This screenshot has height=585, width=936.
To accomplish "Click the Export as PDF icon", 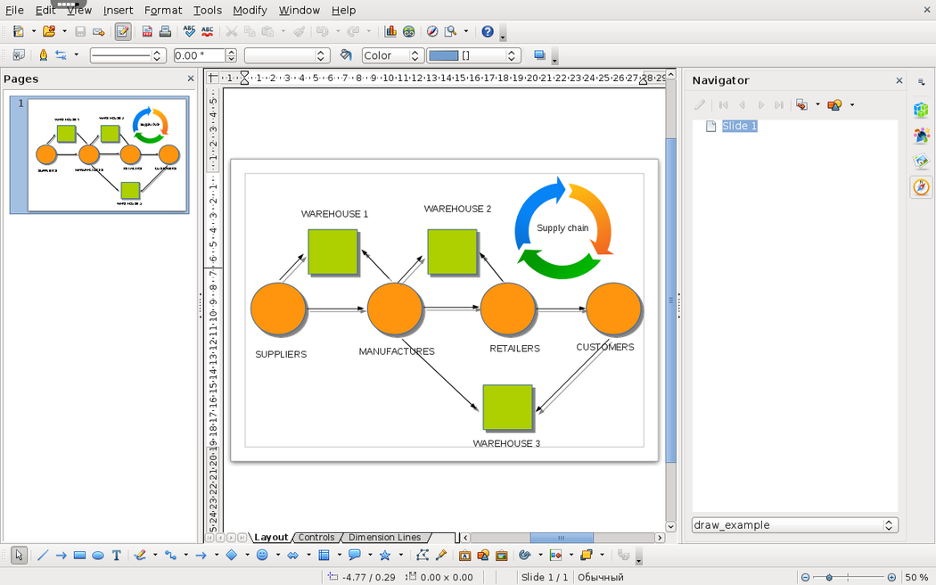I will pyautogui.click(x=147, y=31).
